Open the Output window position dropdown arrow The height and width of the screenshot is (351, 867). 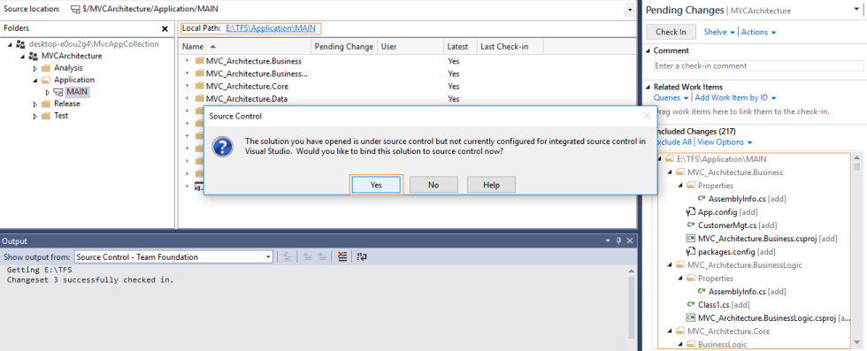coord(609,241)
